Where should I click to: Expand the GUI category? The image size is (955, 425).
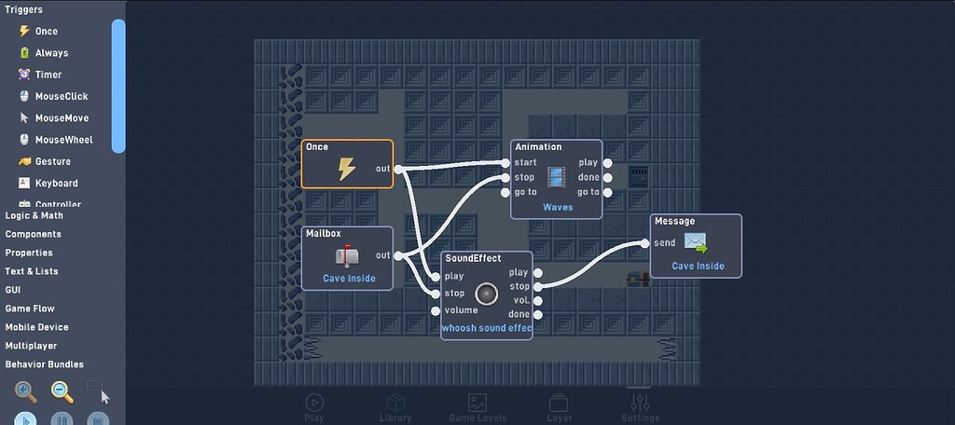[x=13, y=290]
